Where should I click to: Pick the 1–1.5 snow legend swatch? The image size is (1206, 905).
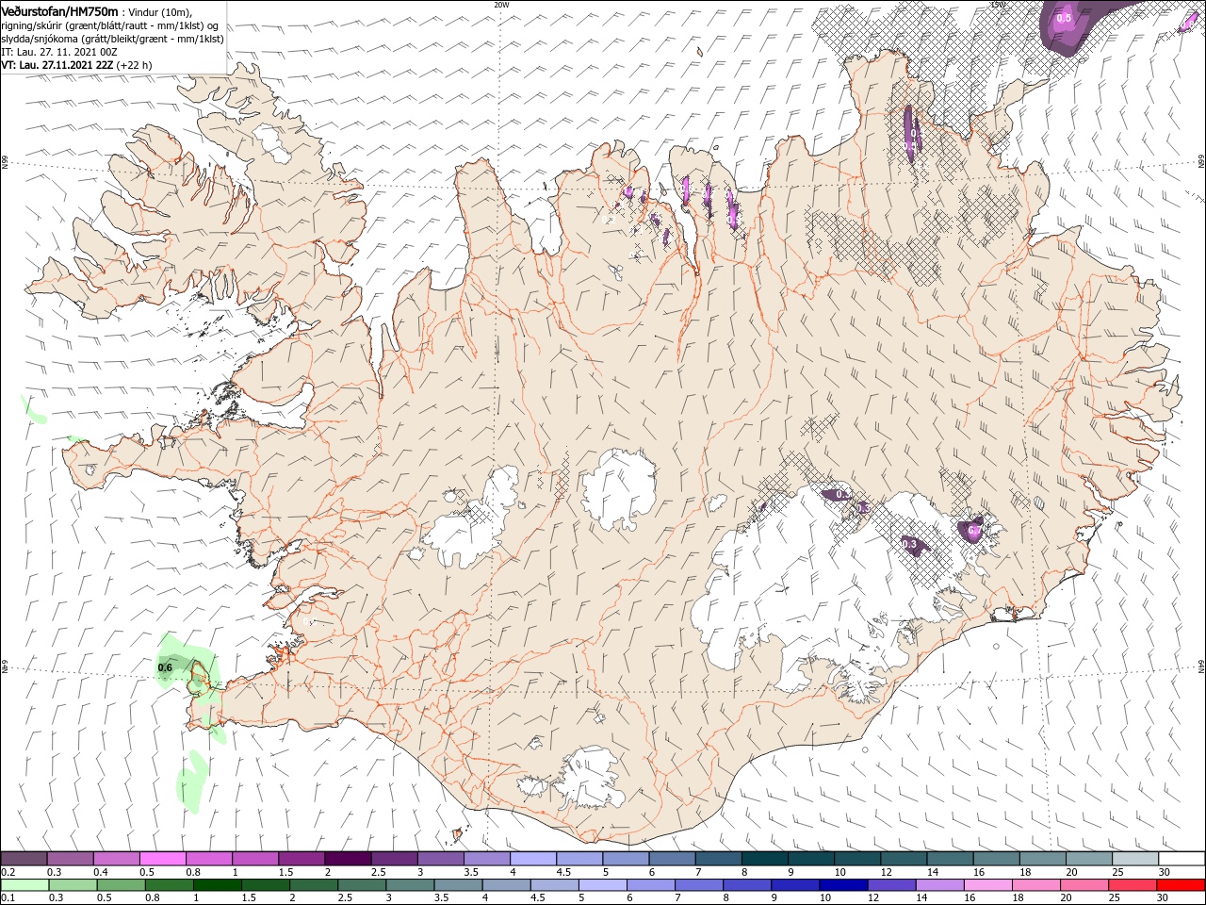pos(255,859)
